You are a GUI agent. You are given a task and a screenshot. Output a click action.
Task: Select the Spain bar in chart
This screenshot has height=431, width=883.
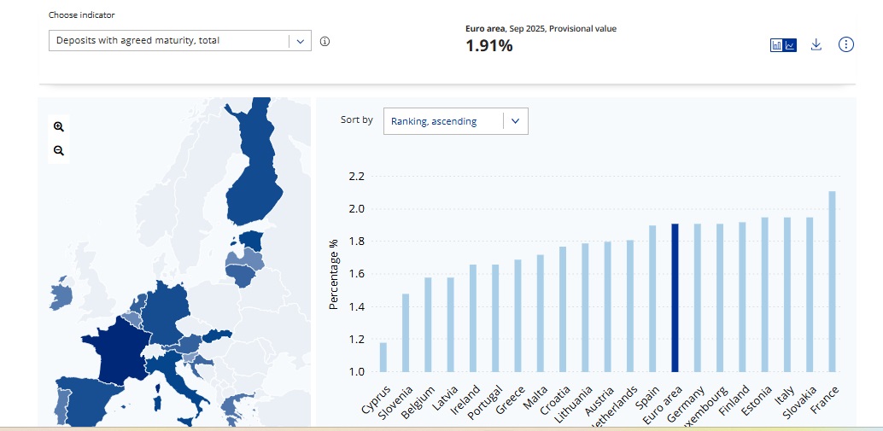tap(652, 299)
